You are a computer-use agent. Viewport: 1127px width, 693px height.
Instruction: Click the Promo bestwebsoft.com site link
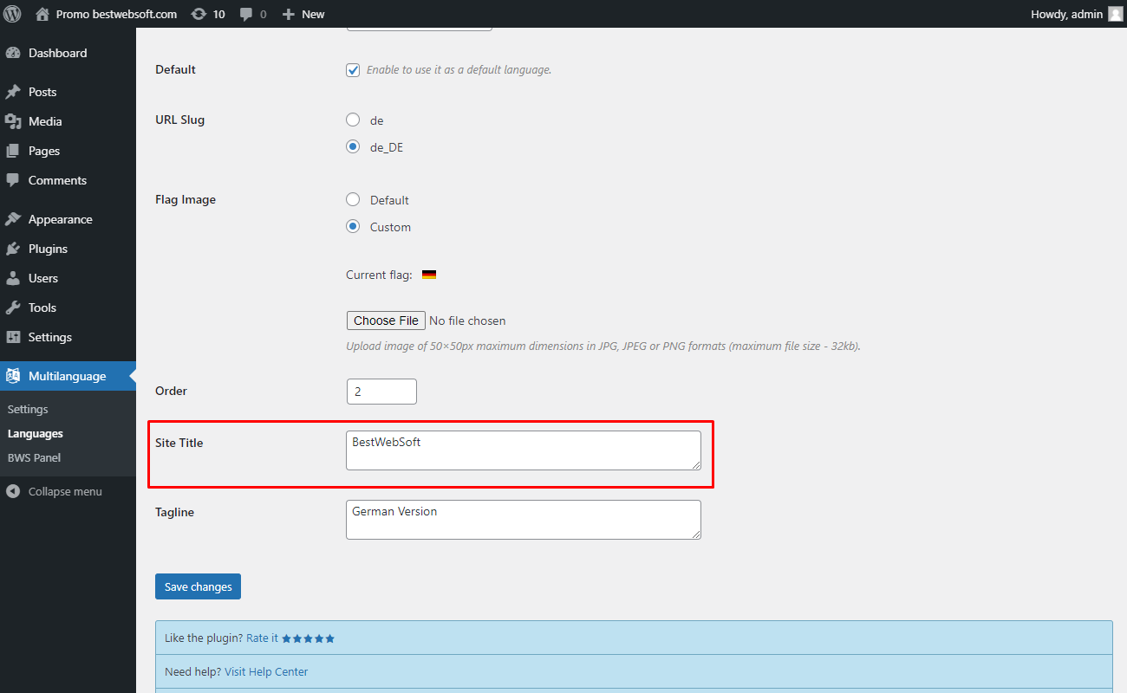point(116,14)
